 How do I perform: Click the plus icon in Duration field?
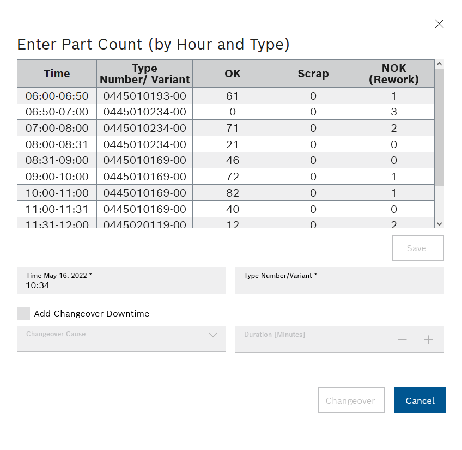428,340
